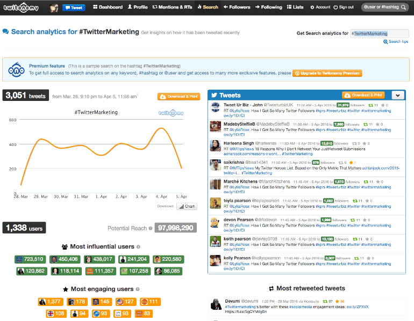Select influential user with 241,204 followers
Viewport: 414px width, 321px height.
[x=134, y=259]
